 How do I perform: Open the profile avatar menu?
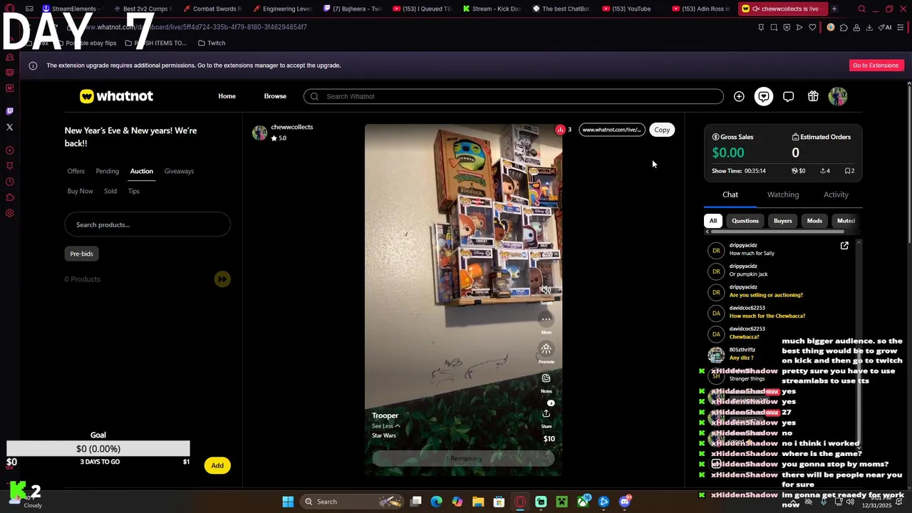pos(838,96)
